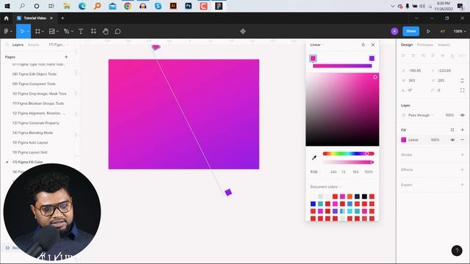Viewport: 470px width, 264px height.
Task: Select the Move tool in toolbar
Action: pyautogui.click(x=22, y=31)
